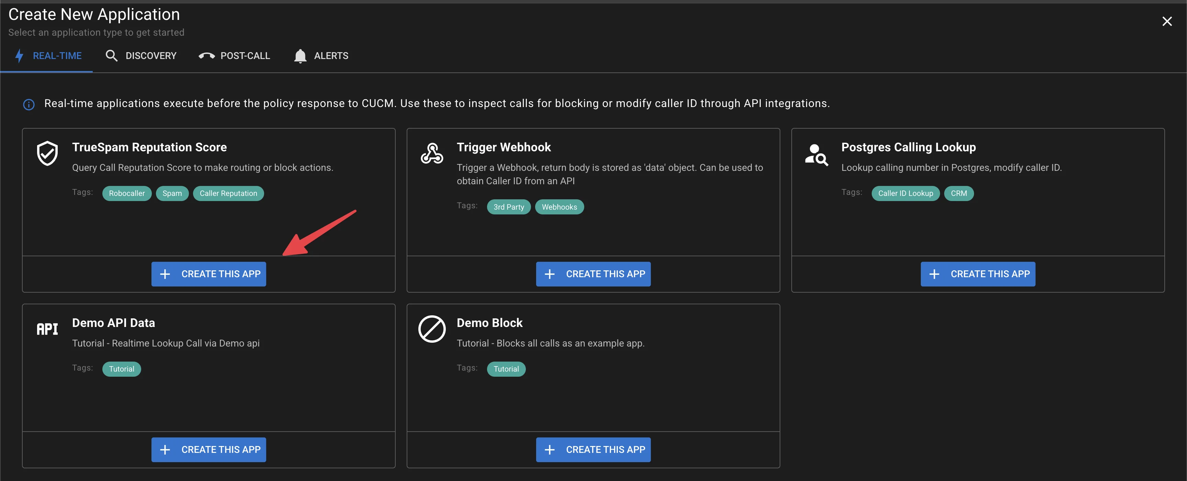This screenshot has width=1187, height=481.
Task: Click the prohibition icon for Demo Block
Action: (x=432, y=329)
